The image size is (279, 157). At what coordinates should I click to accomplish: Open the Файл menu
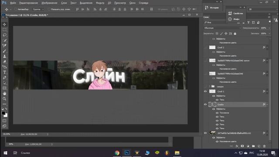click(x=13, y=3)
